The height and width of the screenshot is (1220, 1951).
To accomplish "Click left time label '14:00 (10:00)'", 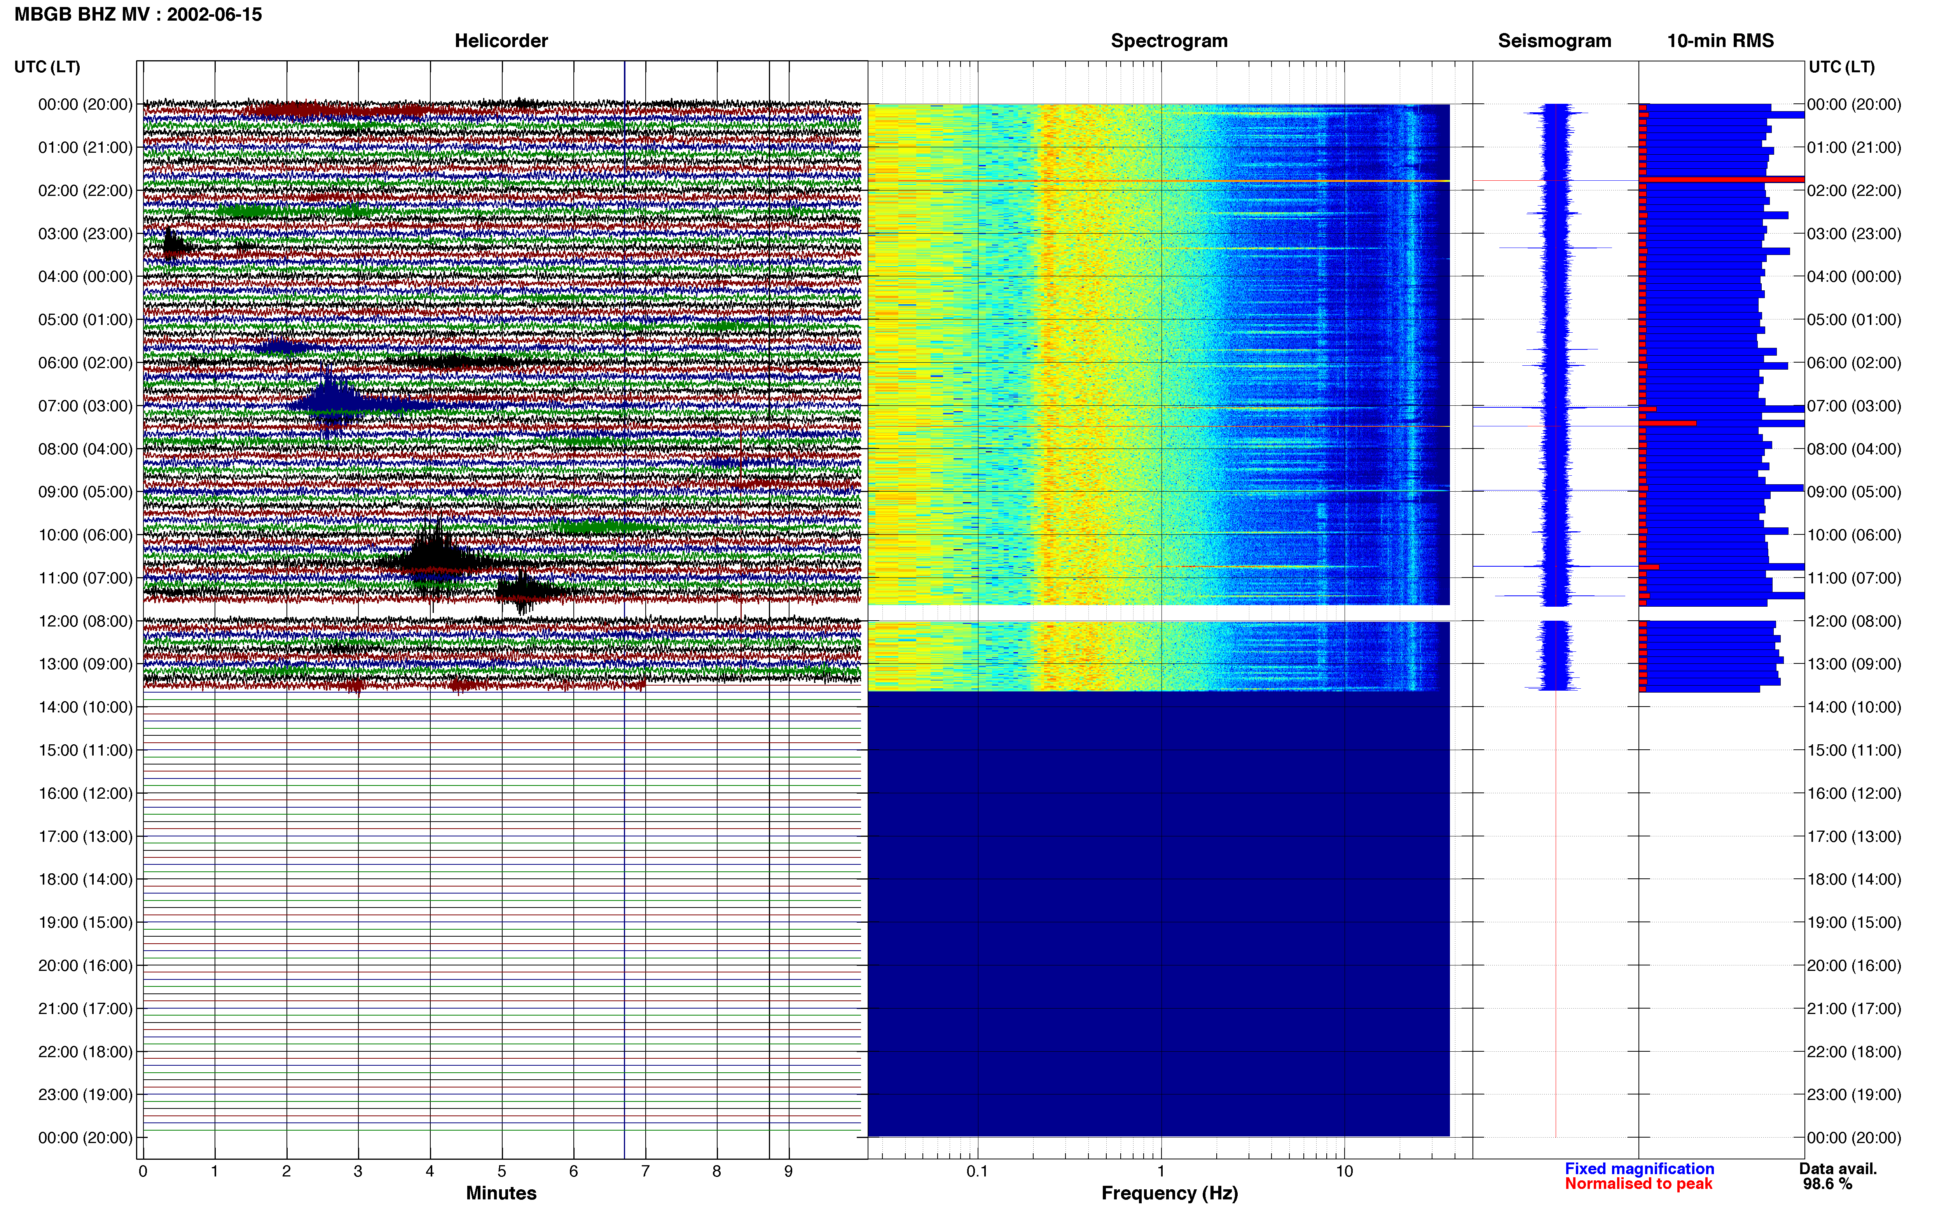I will 85,707.
